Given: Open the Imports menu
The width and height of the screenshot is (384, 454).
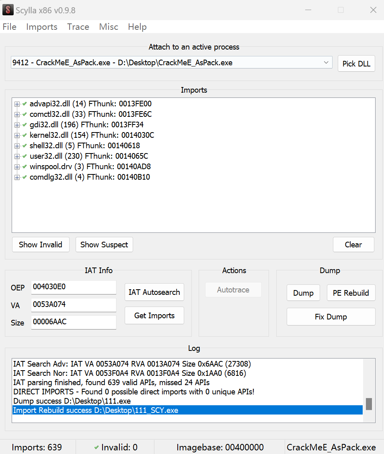Looking at the screenshot, I should click(x=42, y=27).
